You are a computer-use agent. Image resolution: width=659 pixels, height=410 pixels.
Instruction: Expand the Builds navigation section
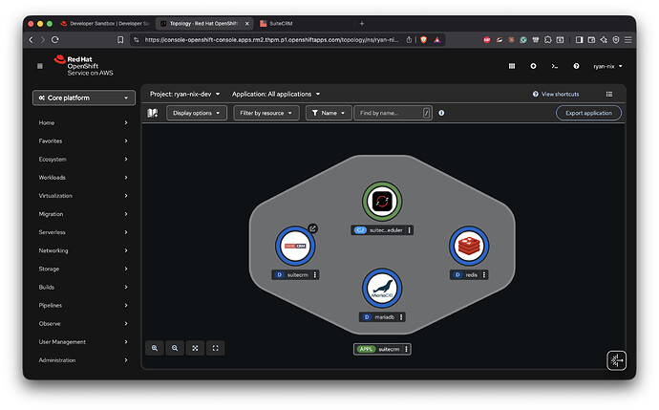(83, 288)
